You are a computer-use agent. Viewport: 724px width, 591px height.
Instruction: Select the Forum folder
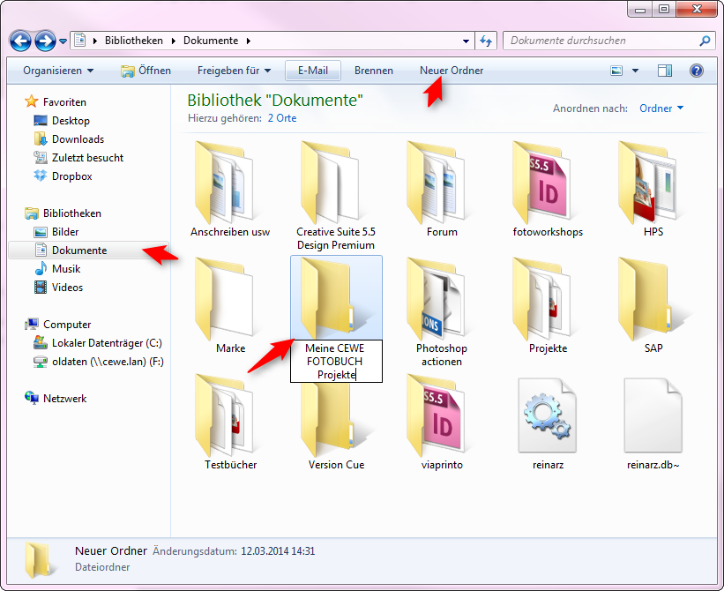coord(442,190)
